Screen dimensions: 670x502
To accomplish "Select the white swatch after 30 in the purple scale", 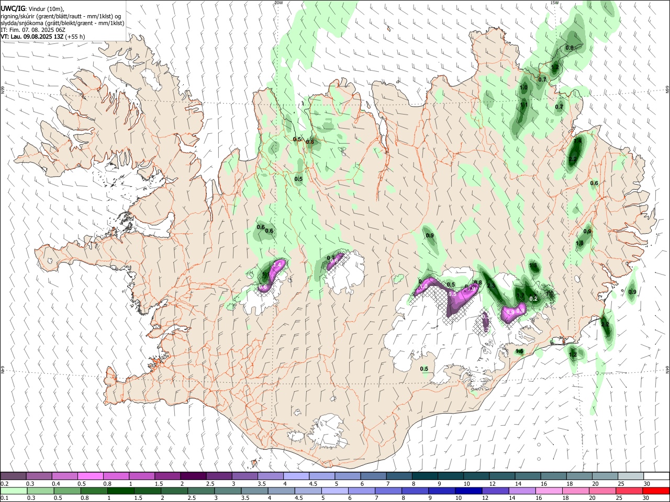I will point(657,476).
